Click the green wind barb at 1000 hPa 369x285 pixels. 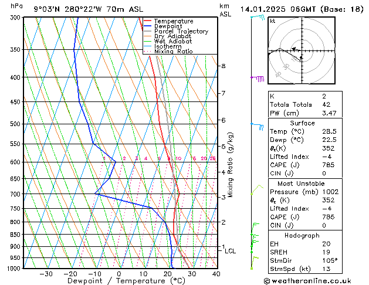[x=255, y=263]
